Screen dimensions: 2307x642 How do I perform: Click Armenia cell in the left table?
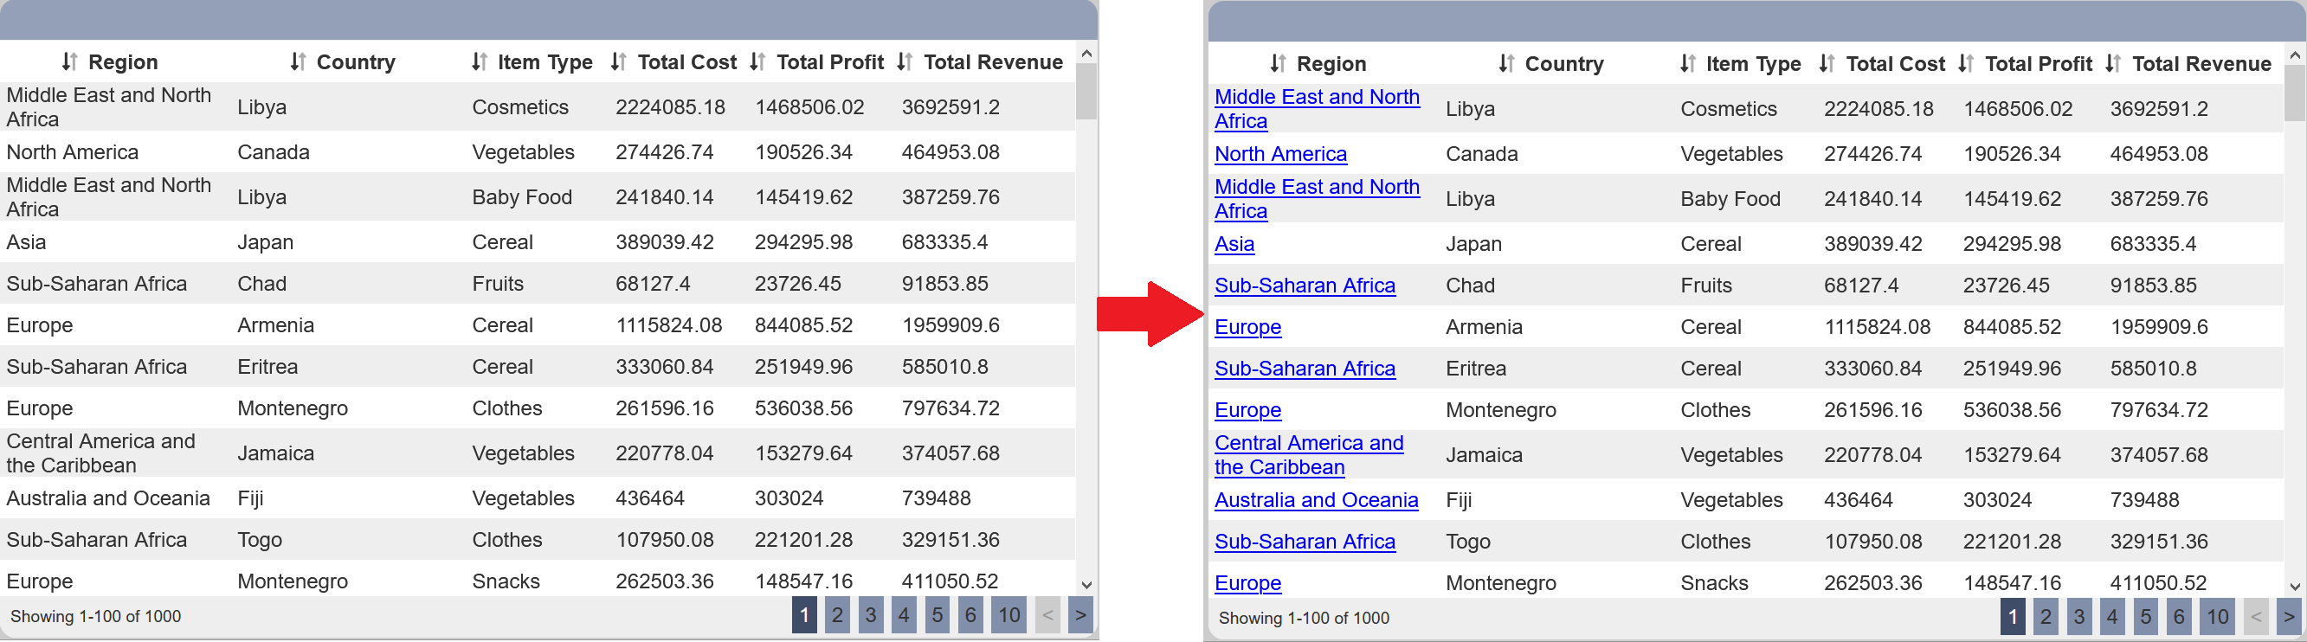point(276,325)
